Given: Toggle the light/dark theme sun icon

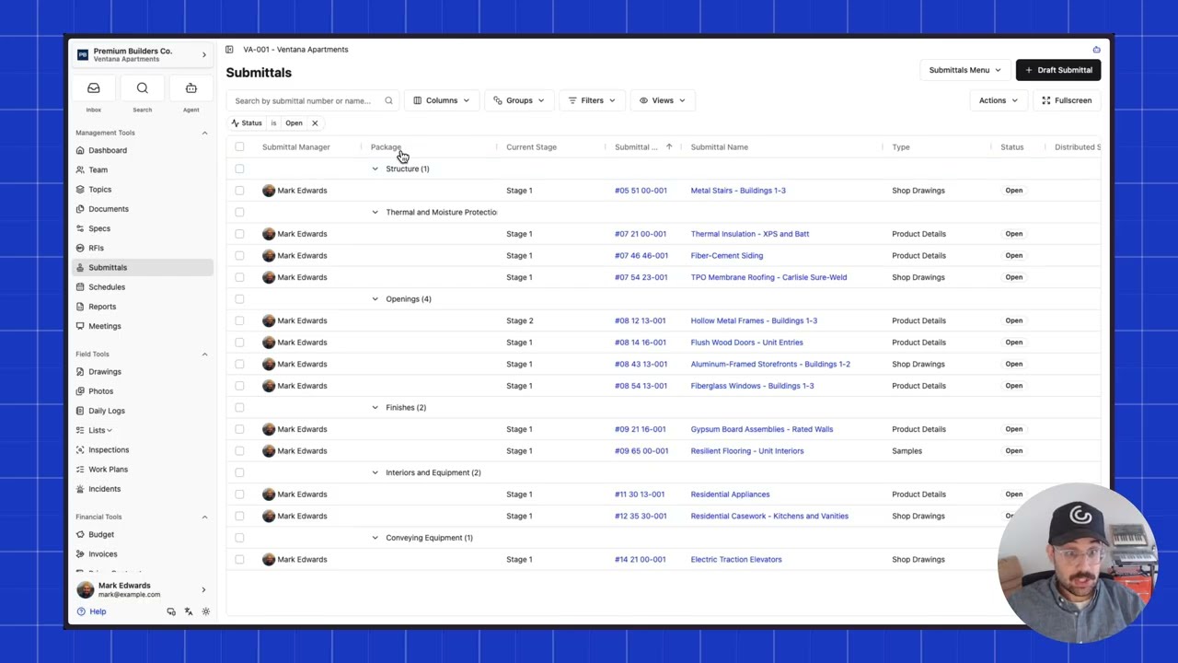Looking at the screenshot, I should (205, 611).
